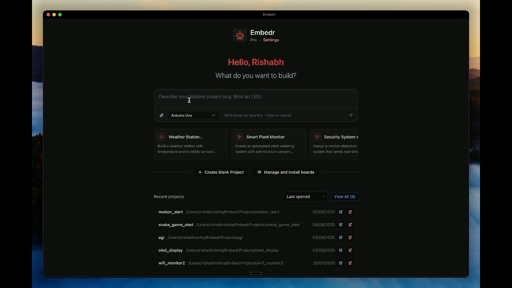
Task: Select the Security System template card
Action: click(x=334, y=144)
